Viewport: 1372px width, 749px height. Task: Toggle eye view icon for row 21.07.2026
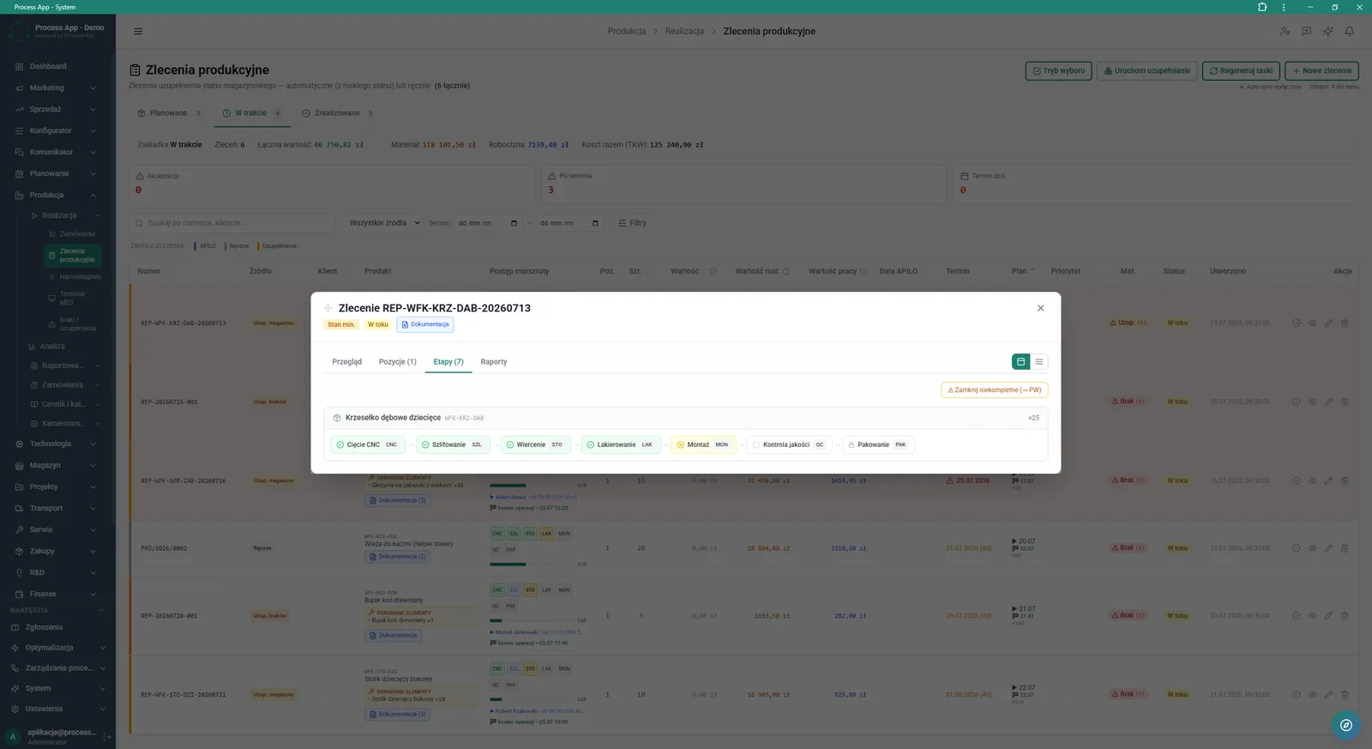click(1312, 694)
